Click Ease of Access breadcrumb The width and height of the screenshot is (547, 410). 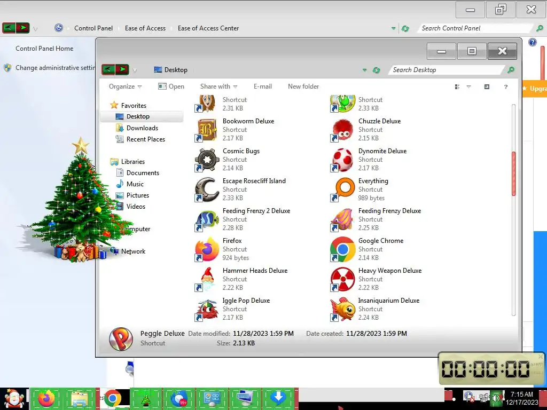point(145,28)
